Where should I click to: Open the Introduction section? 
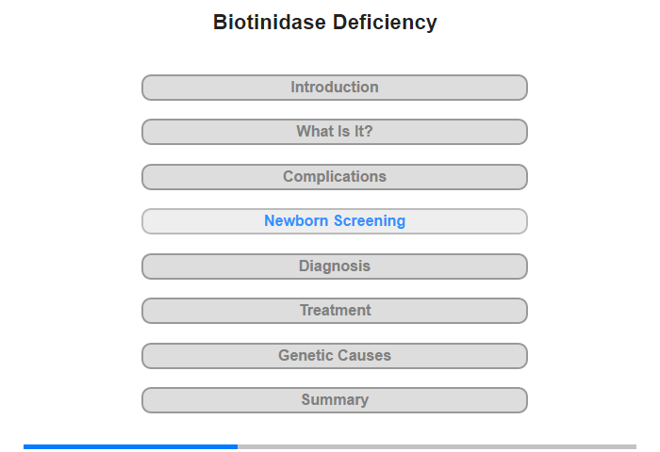[x=335, y=88]
